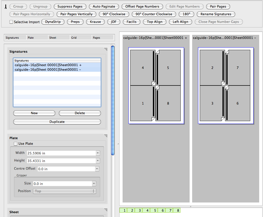Click the Top Align button

coord(154,22)
